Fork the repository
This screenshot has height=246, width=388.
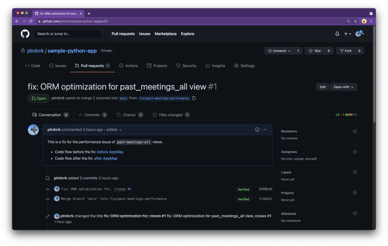coord(346,51)
